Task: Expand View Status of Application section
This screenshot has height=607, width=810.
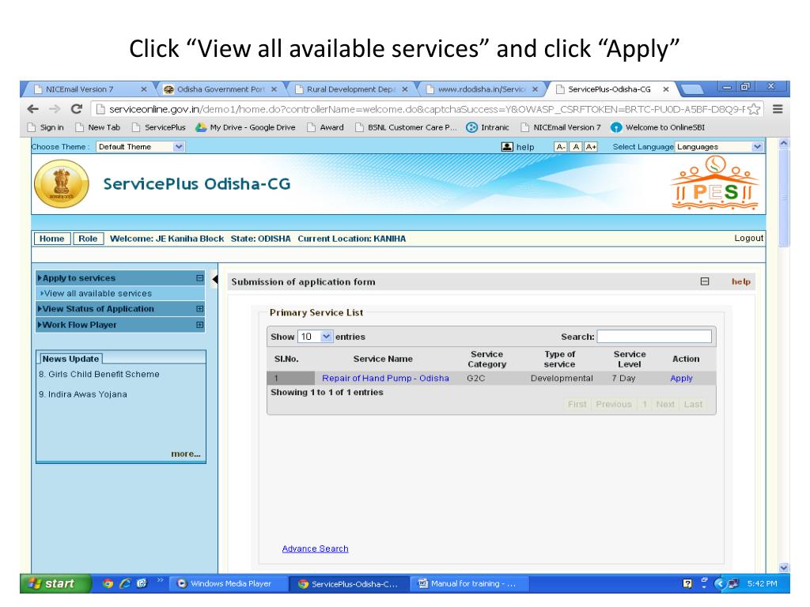Action: pyautogui.click(x=200, y=309)
